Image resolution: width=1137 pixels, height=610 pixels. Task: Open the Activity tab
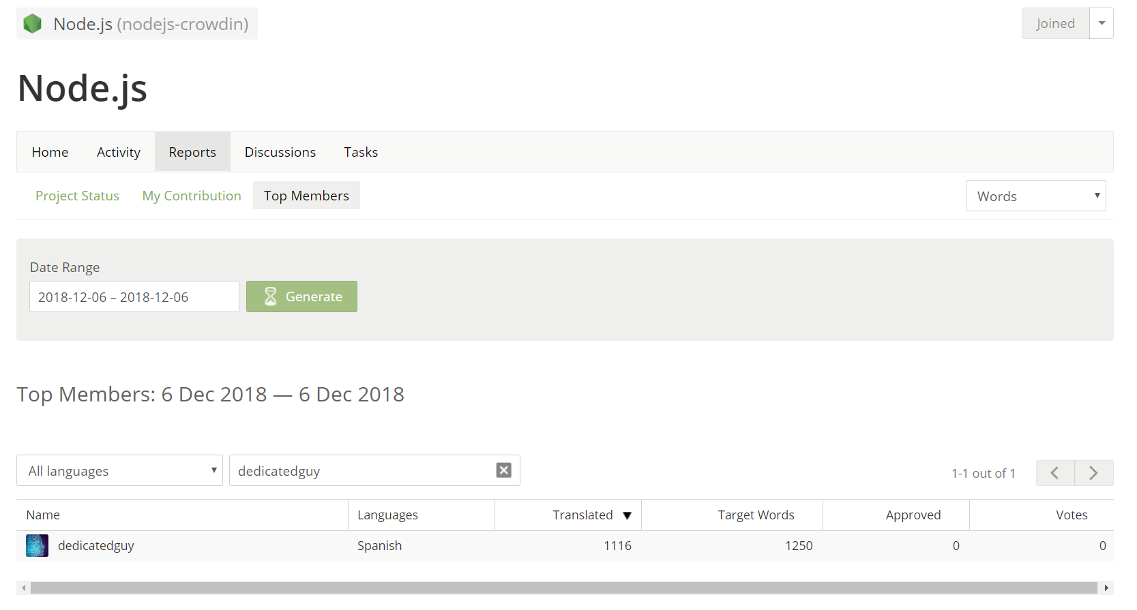point(119,152)
